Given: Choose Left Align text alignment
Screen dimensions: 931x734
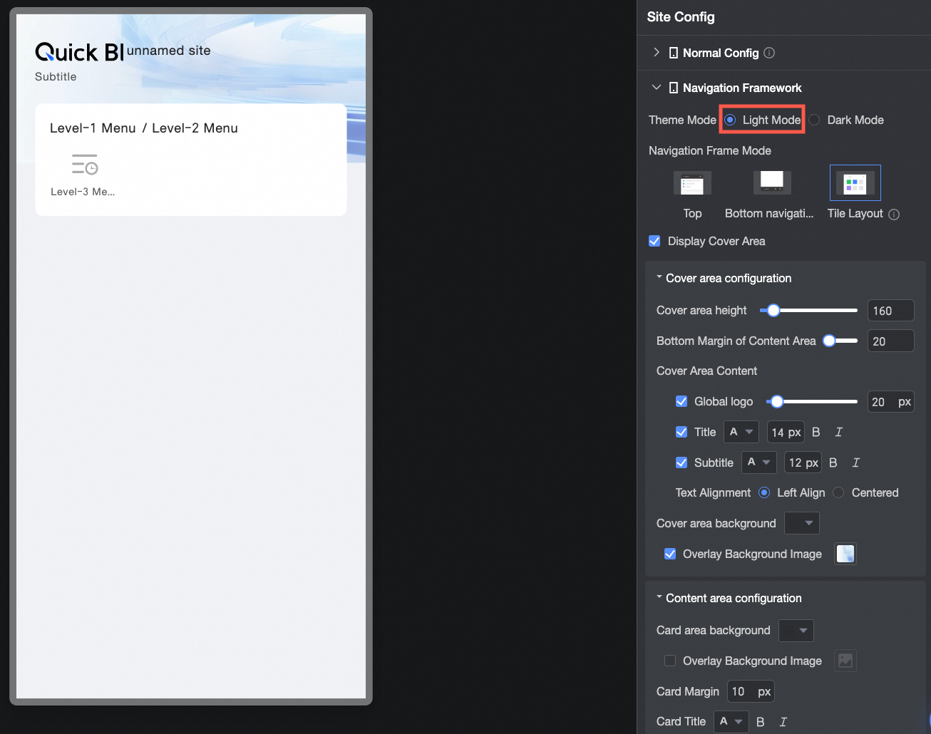Looking at the screenshot, I should pos(764,492).
